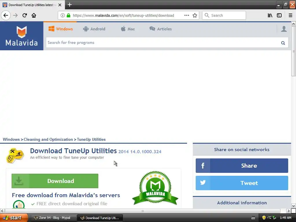Screen dimensions: 296x222
Task: Click the vertical scrollbar up arrow
Action: point(293,24)
